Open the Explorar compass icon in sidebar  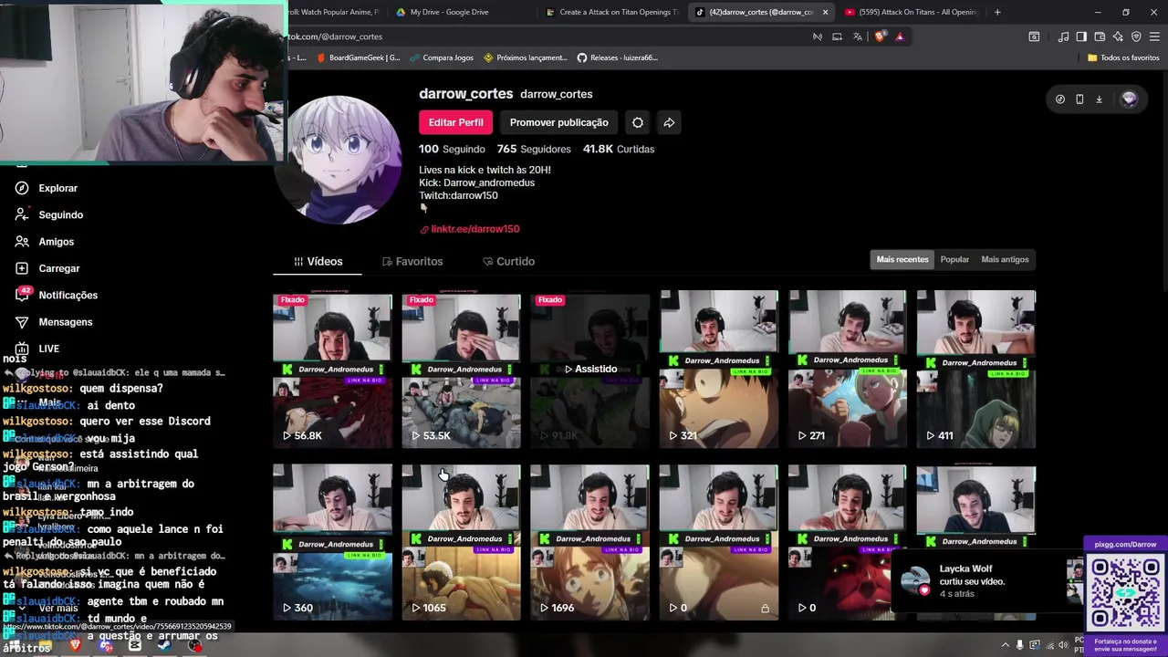coord(22,188)
